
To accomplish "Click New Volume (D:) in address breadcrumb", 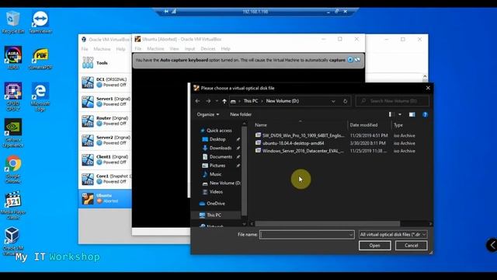I will (x=283, y=101).
